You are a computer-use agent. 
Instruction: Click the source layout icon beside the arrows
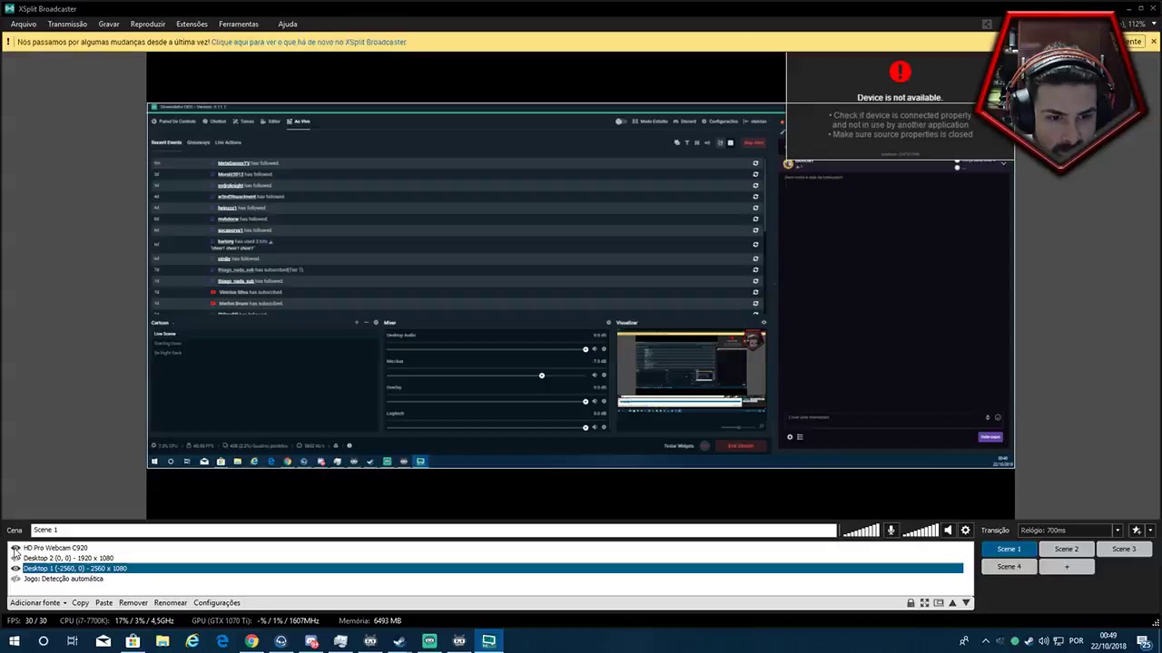[x=939, y=603]
